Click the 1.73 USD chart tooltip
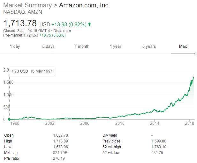Image resolution: width=197 pixels, height=163 pixels. (x=32, y=71)
